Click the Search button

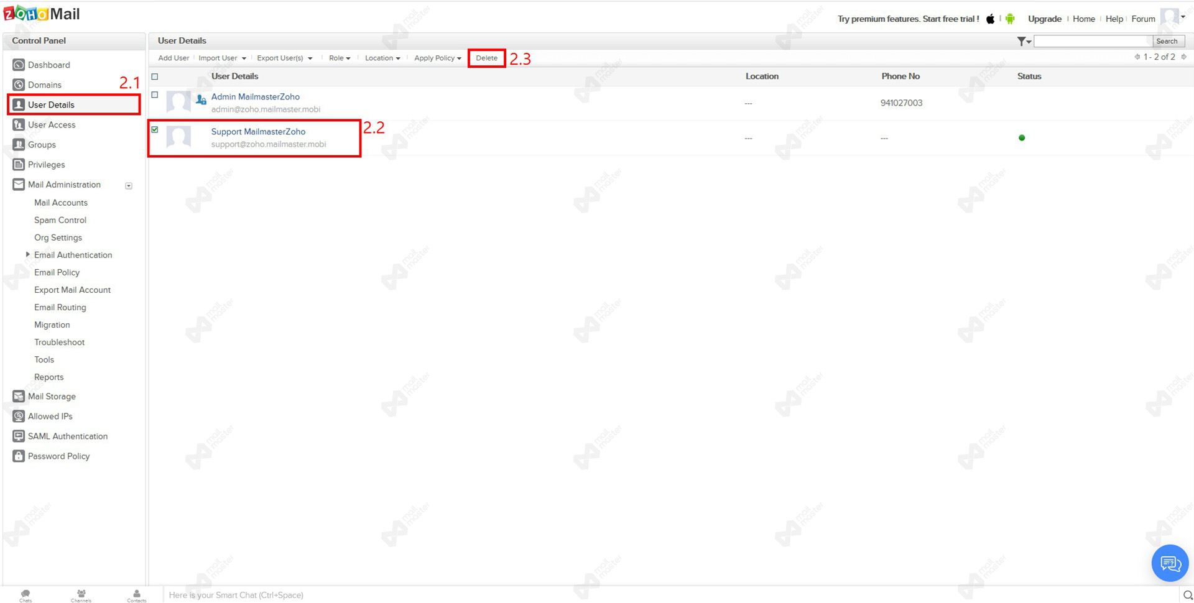point(1167,41)
